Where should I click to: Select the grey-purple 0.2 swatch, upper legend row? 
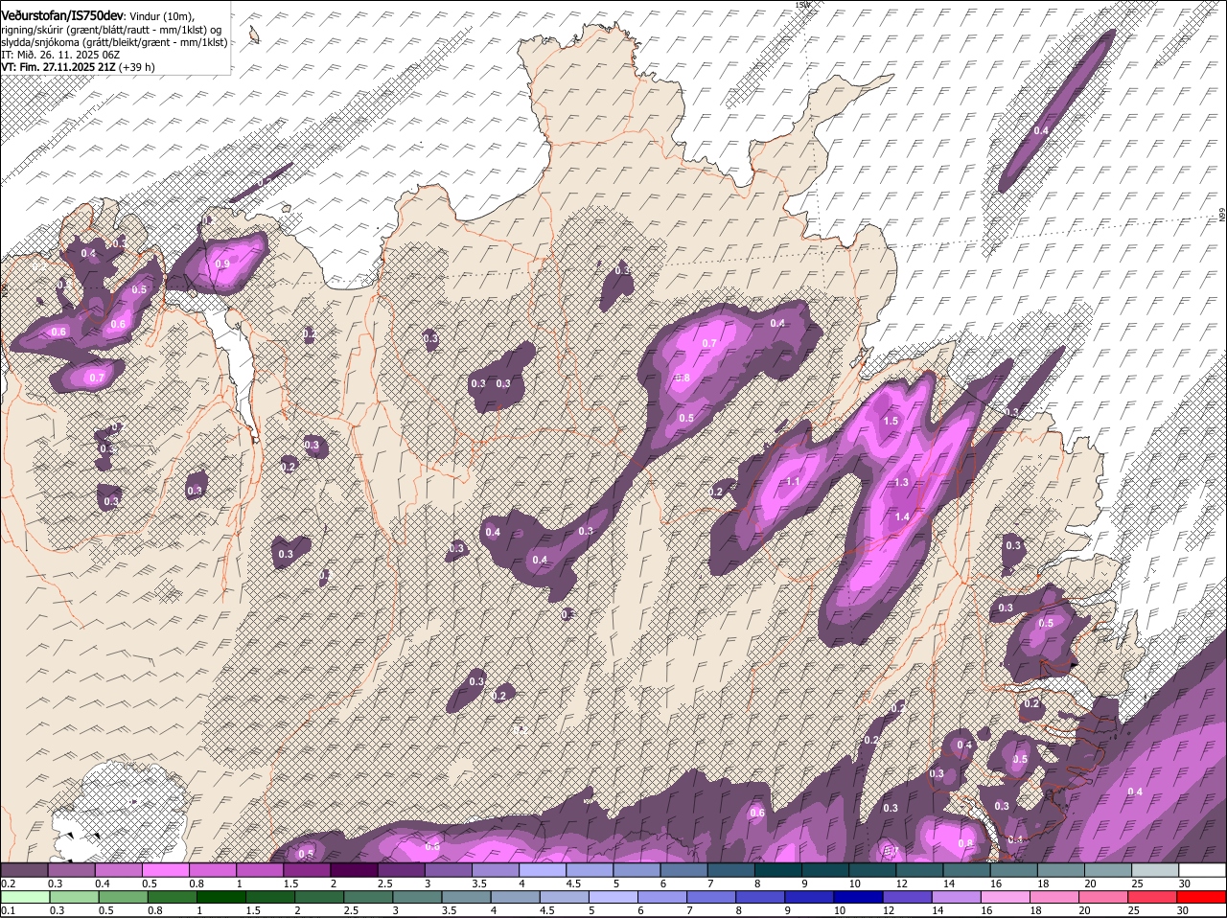(x=24, y=870)
